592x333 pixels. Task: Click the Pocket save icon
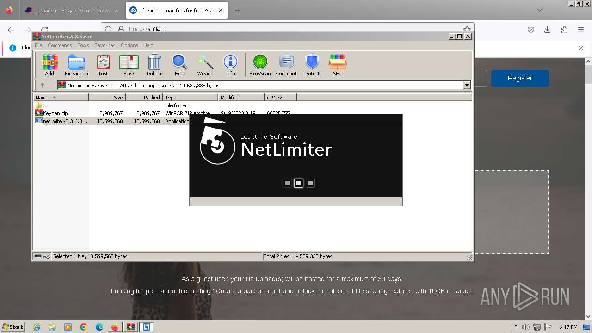531,30
